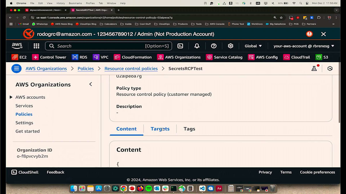346x194 pixels.
Task: Open a new Chrome tab
Action: pyautogui.click(x=118, y=10)
